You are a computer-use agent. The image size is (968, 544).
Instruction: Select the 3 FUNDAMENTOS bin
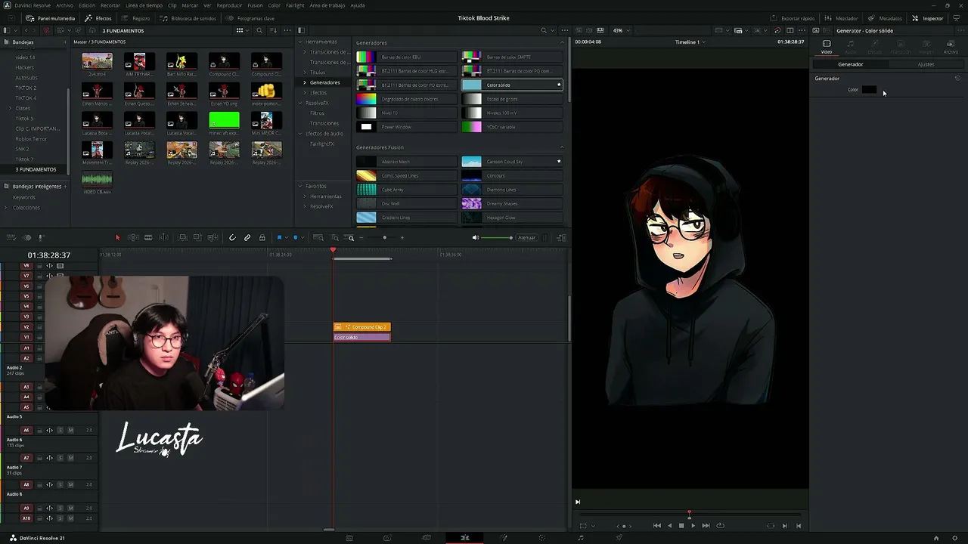pyautogui.click(x=36, y=169)
